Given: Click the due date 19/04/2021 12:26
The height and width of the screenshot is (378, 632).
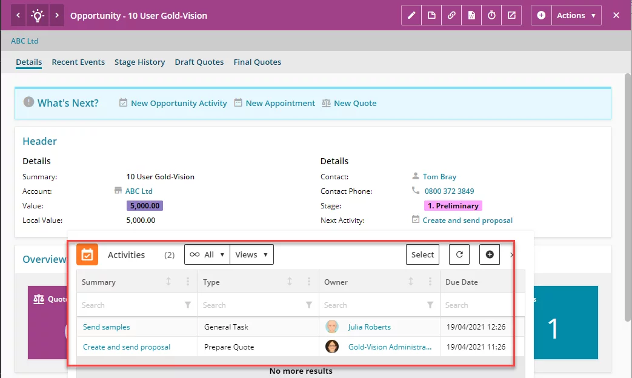Looking at the screenshot, I should tap(476, 327).
